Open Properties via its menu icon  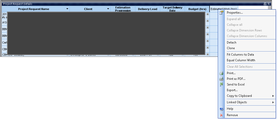(x=221, y=13)
